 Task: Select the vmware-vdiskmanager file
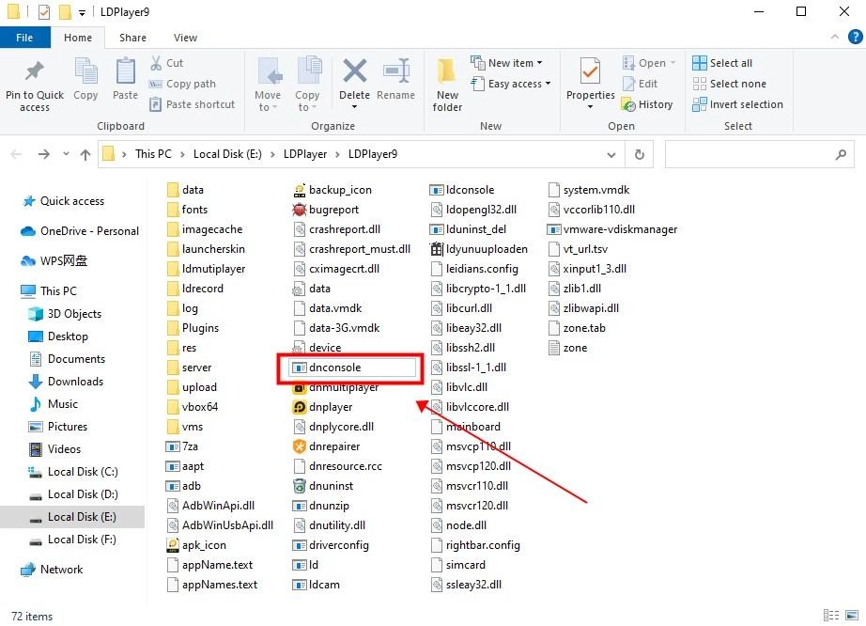click(612, 229)
